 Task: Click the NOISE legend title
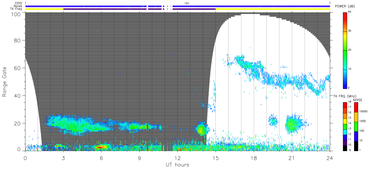[358, 100]
